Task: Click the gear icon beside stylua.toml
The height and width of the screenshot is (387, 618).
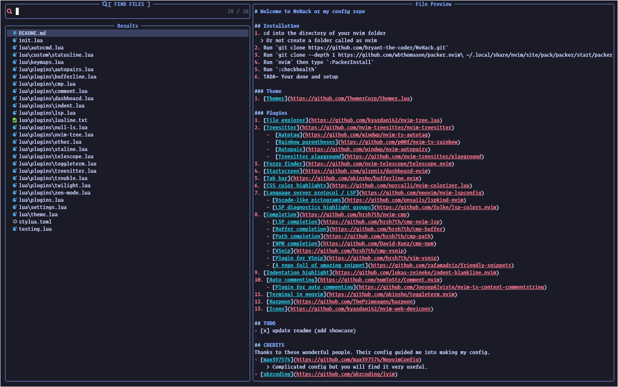Action: [14, 221]
